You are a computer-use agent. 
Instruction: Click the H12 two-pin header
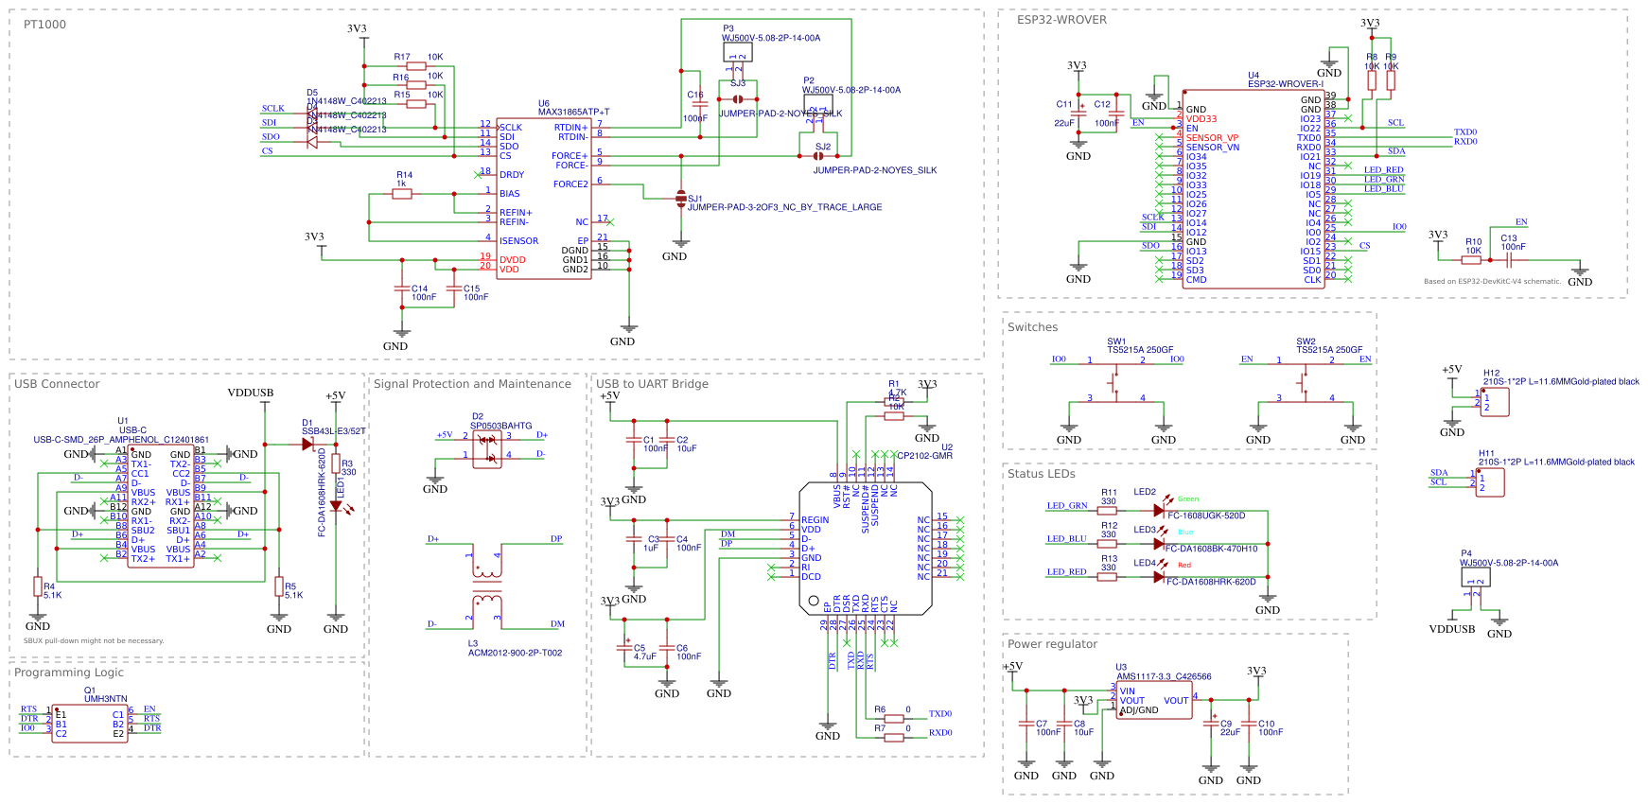click(1494, 402)
